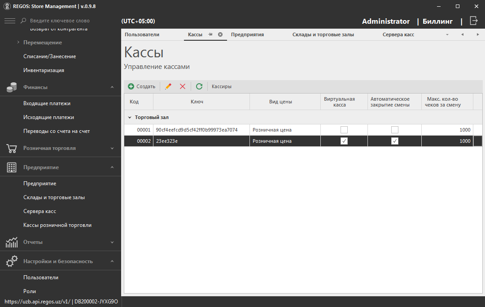Select key 90cf4eefcd9d5cf42ff0b99973ea7074 cell
485x307 pixels.
pyautogui.click(x=201, y=130)
